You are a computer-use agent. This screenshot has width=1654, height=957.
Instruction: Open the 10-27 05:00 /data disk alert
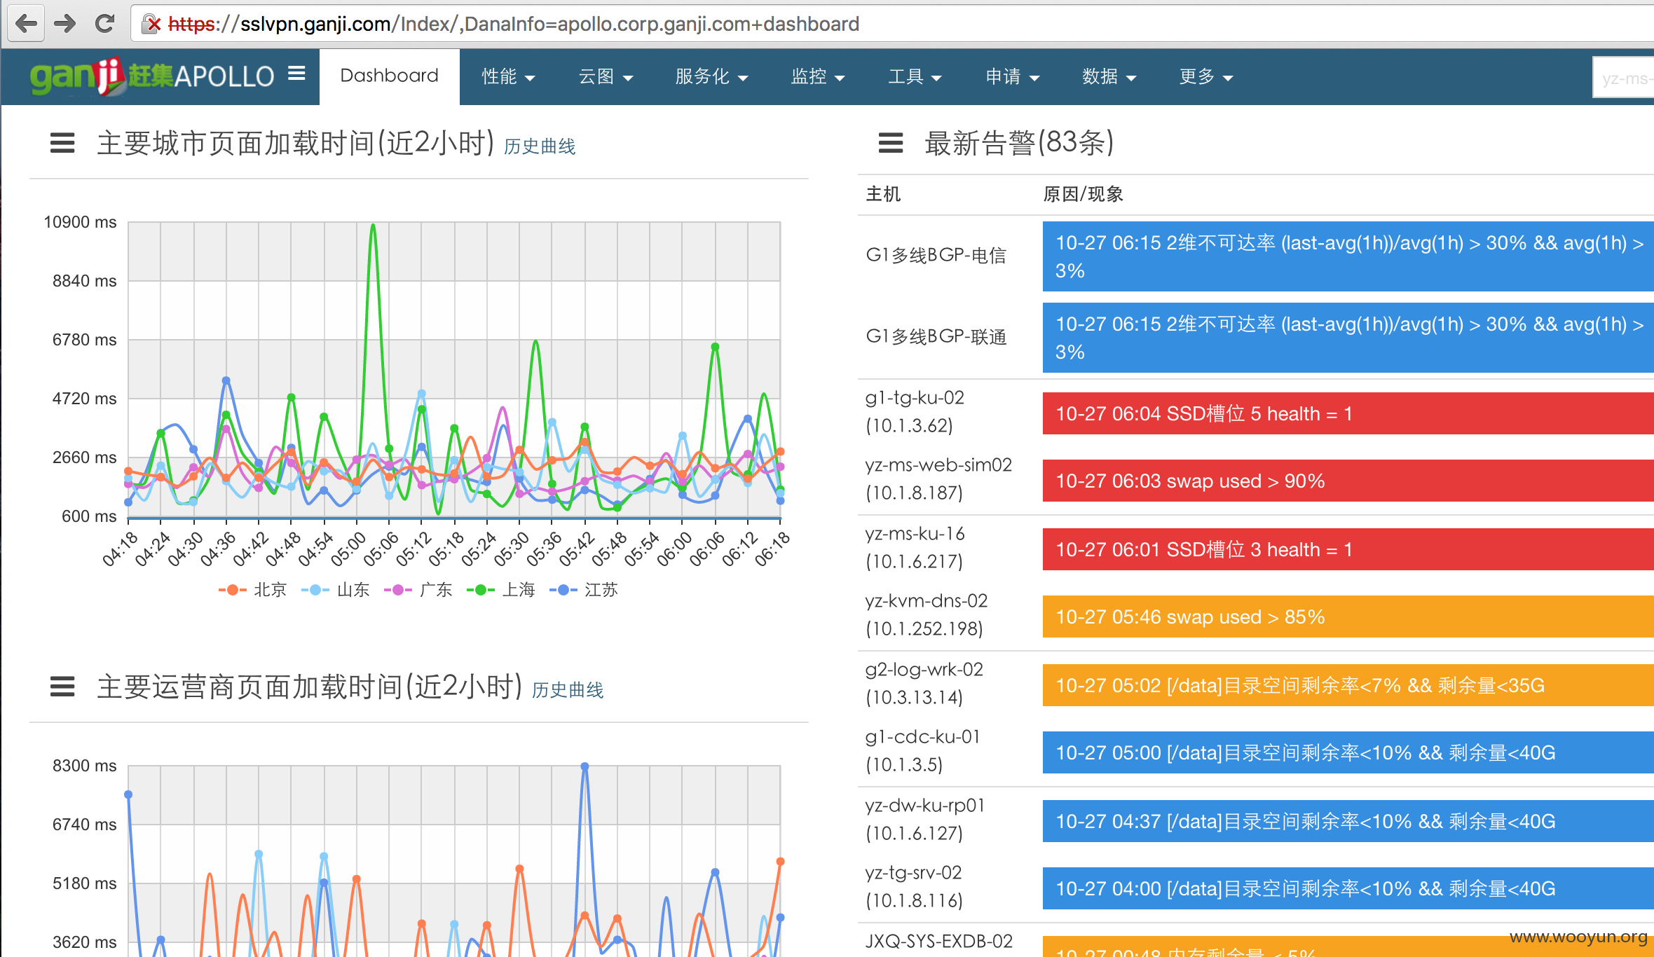pos(1348,752)
